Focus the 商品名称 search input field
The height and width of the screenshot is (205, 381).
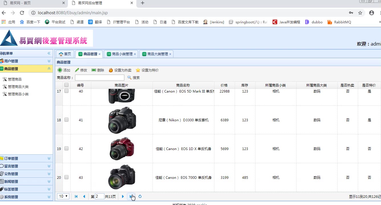(100, 77)
